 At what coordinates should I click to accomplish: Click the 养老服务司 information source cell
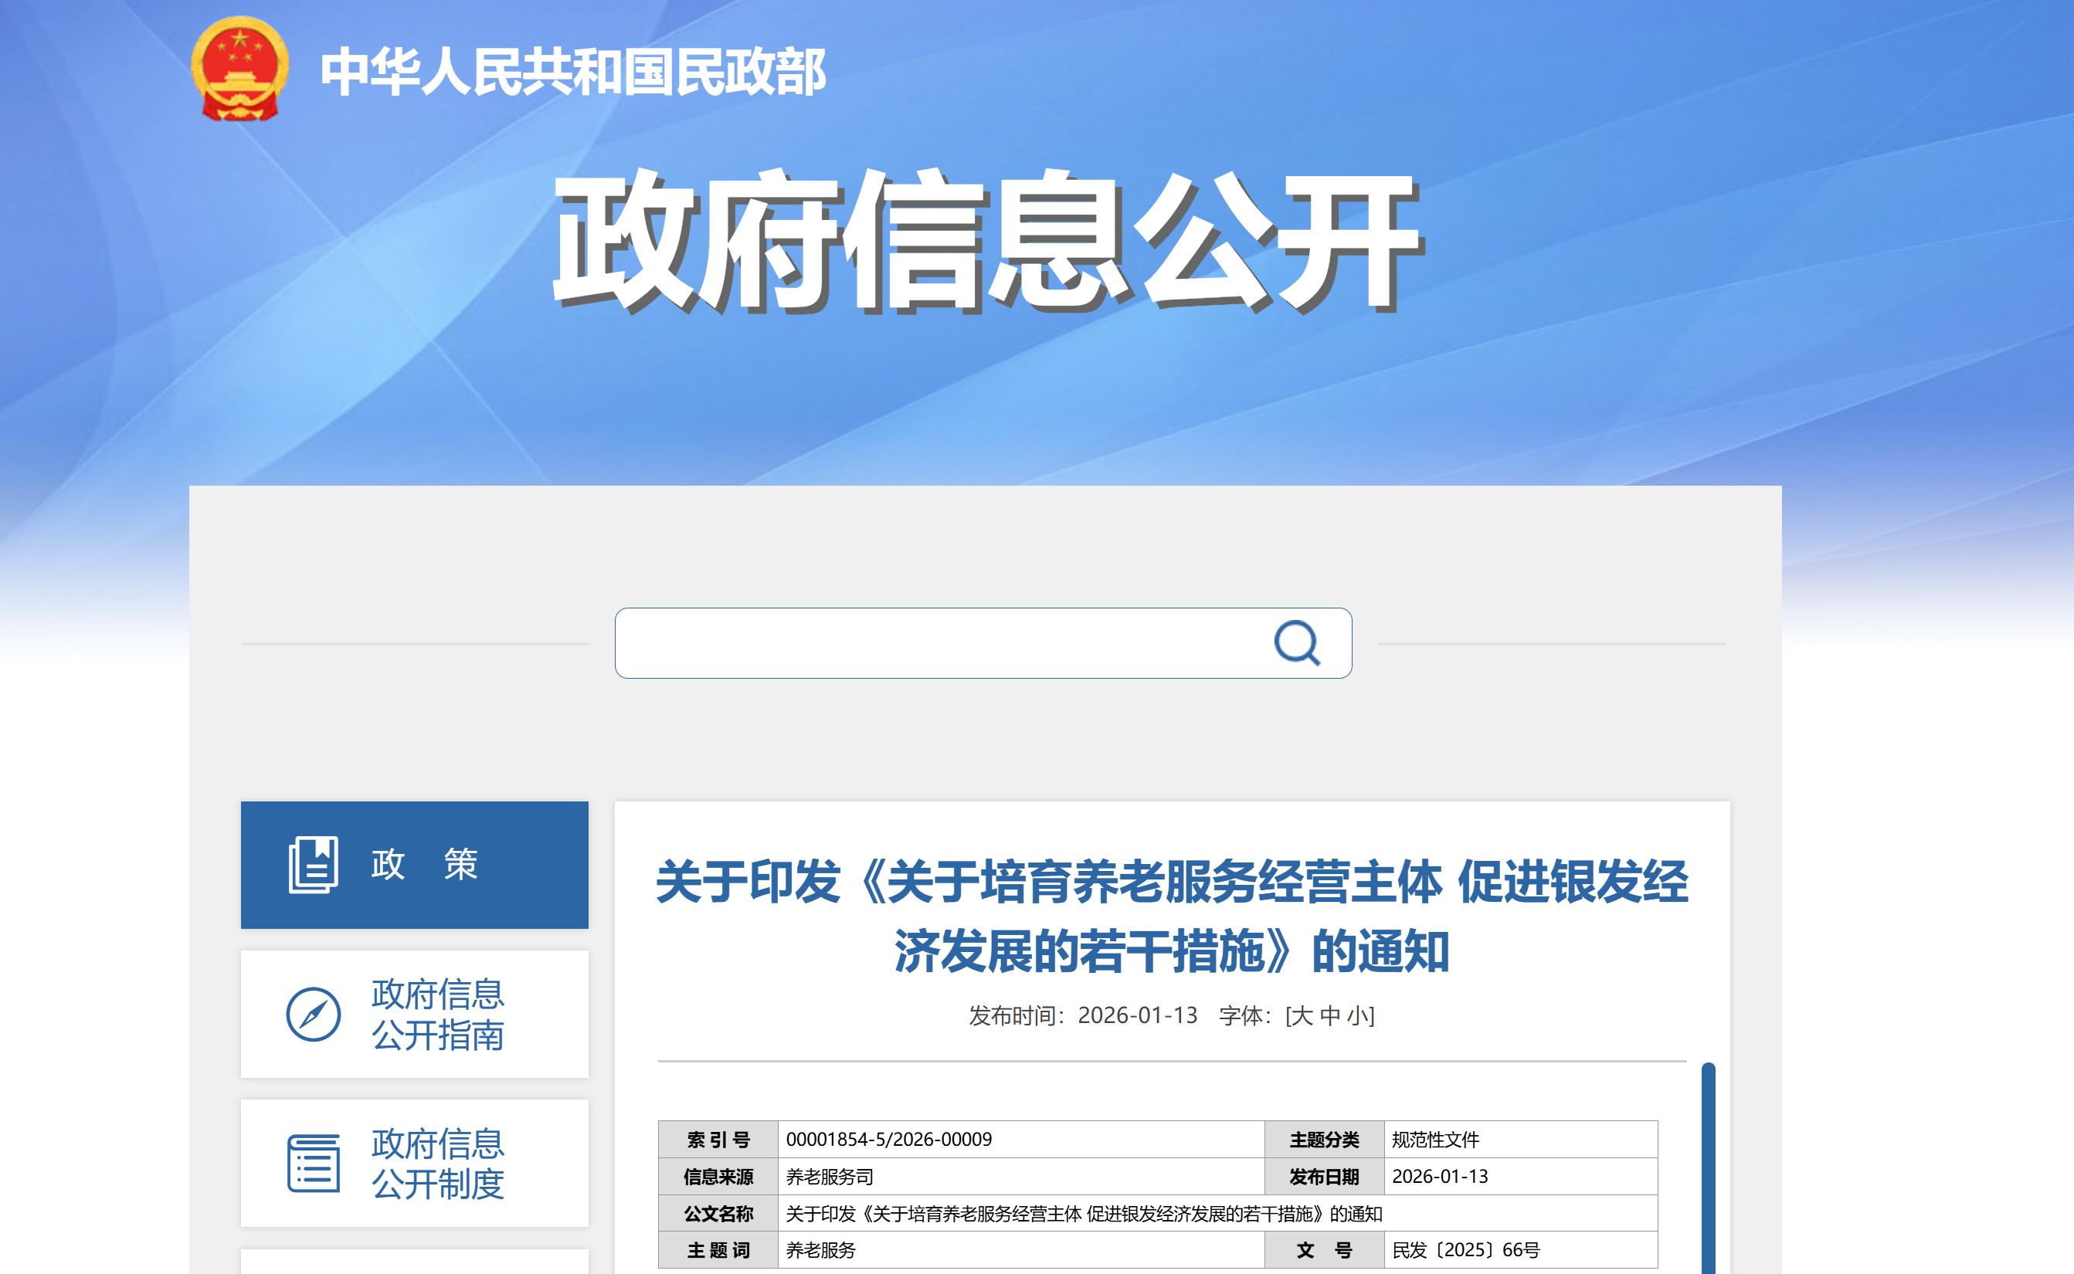point(830,1176)
